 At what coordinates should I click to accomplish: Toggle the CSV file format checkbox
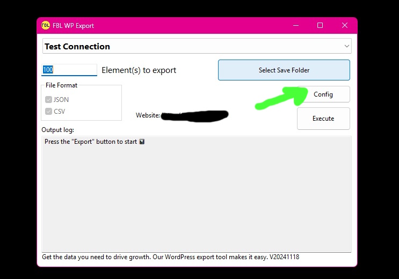click(x=49, y=112)
